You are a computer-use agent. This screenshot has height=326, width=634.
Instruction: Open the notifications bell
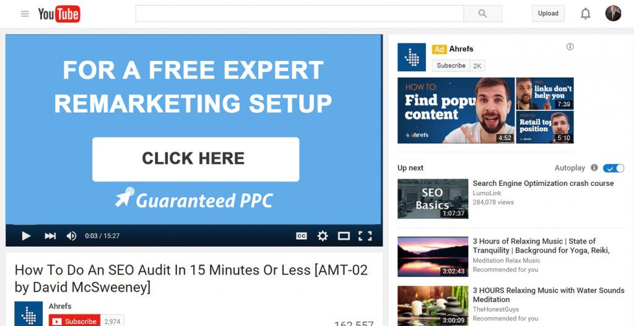pos(586,14)
